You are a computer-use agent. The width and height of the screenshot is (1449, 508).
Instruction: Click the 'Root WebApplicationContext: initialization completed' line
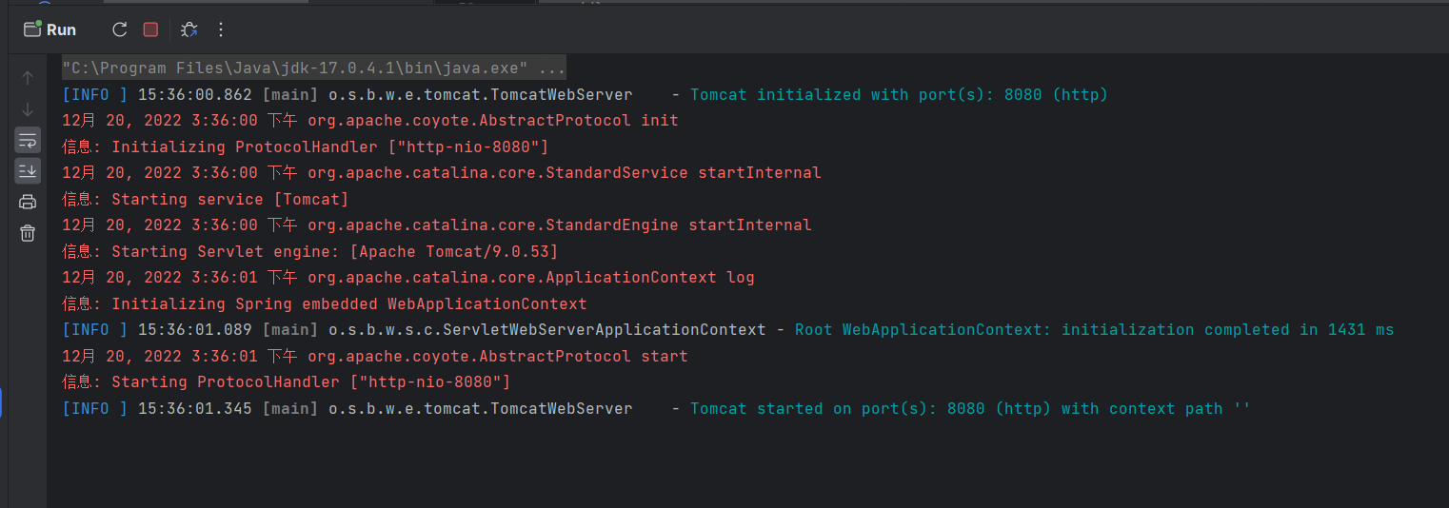pos(1093,330)
